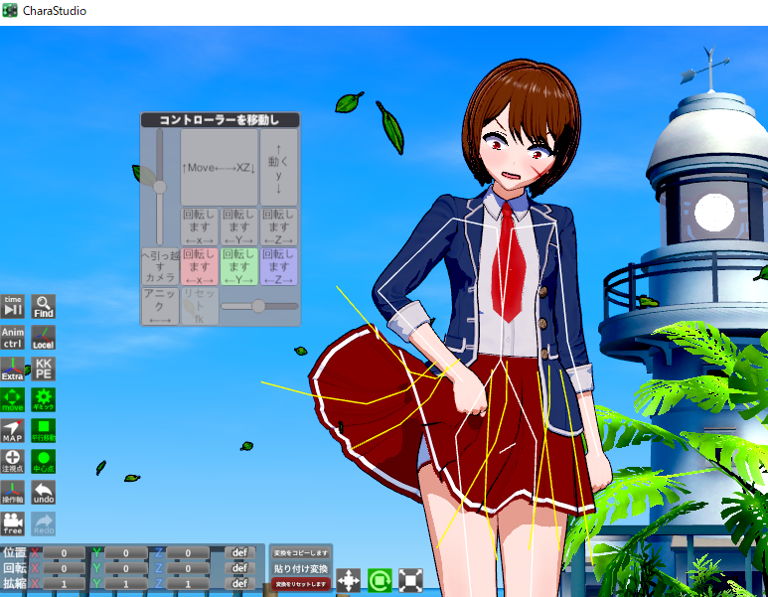Open the KKPE pose editor
This screenshot has height=597, width=768.
(43, 369)
